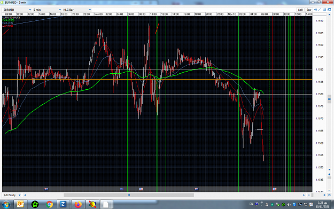Click the Nov 09 date label on time axis
Screen dimensions: 334x209
[x=98, y=14]
